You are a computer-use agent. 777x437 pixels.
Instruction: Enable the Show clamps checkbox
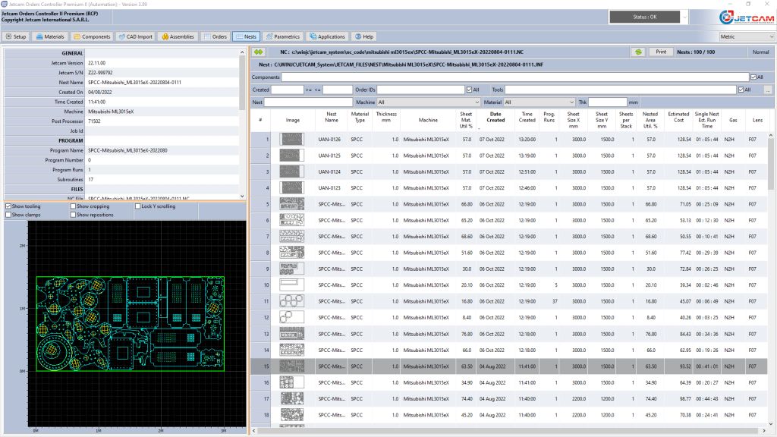pos(8,215)
